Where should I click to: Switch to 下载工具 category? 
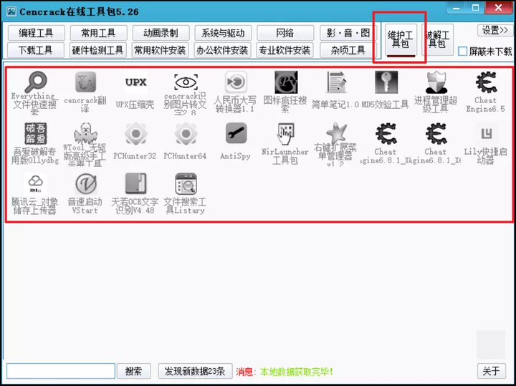[35, 50]
